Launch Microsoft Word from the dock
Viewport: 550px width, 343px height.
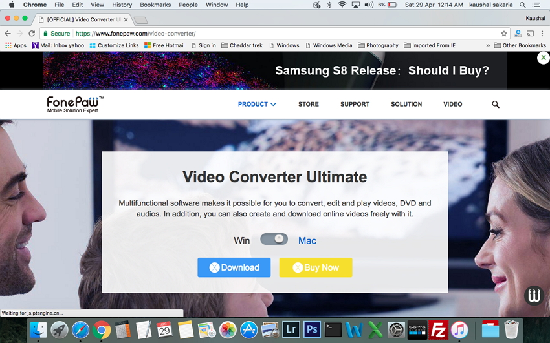354,330
